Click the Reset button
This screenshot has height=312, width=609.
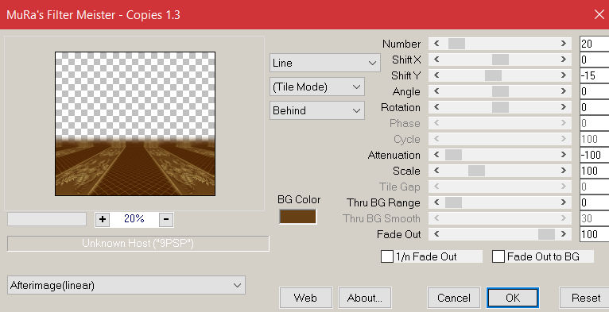(x=585, y=298)
